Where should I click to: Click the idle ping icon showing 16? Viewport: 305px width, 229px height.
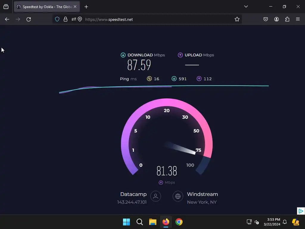point(149,79)
